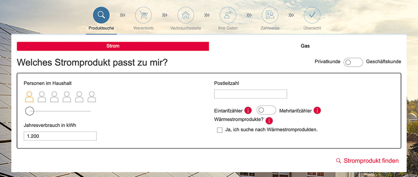Click the Jahresverbrauch in kWh field

(x=60, y=136)
